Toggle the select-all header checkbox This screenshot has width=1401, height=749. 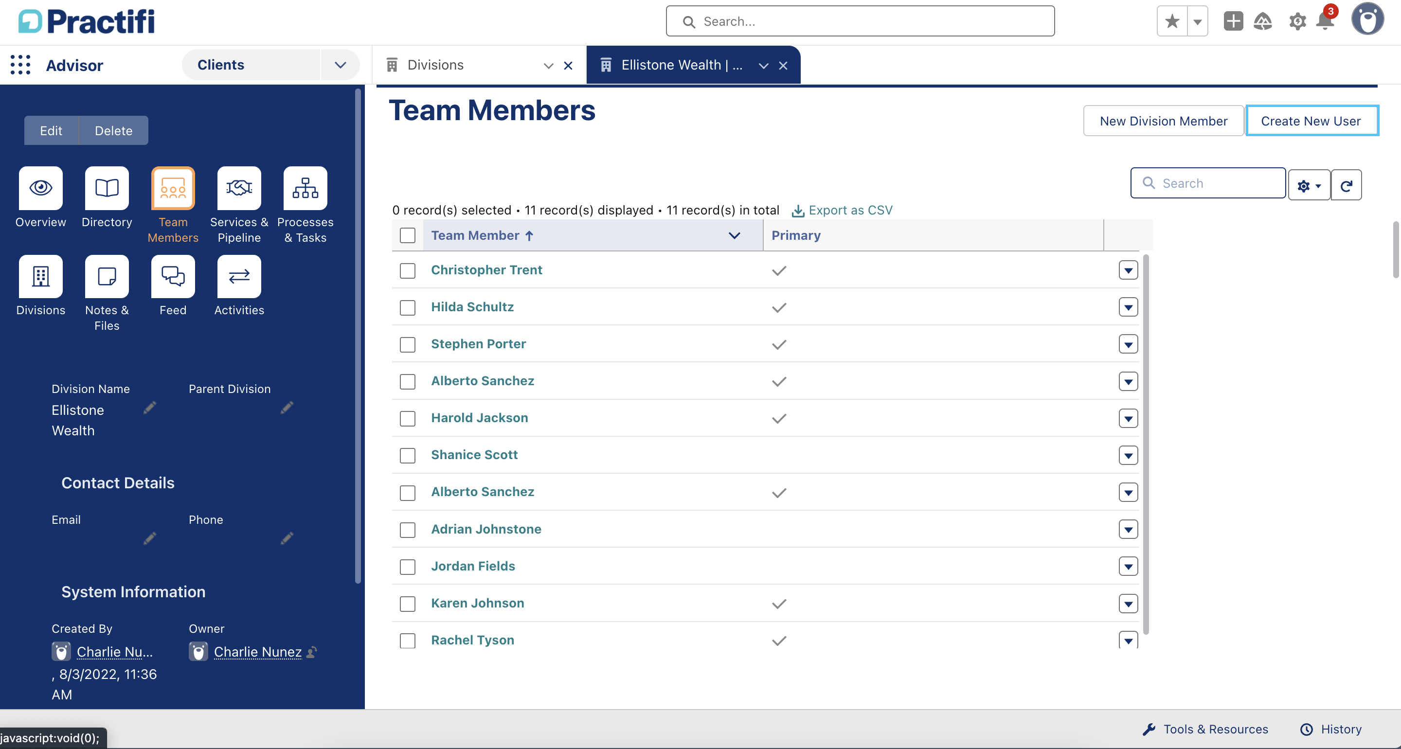coord(407,235)
